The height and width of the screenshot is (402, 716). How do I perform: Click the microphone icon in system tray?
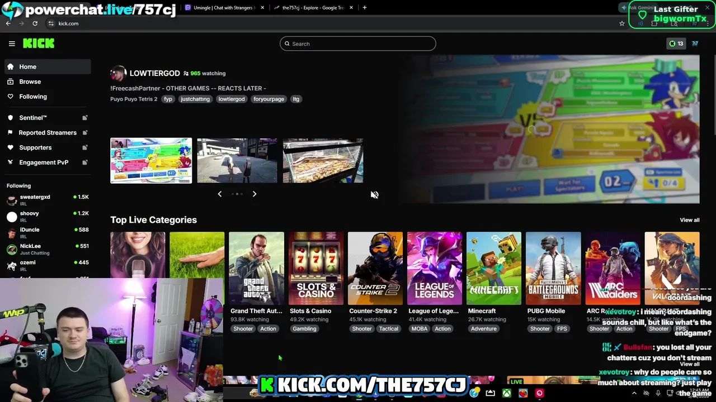[x=658, y=393]
